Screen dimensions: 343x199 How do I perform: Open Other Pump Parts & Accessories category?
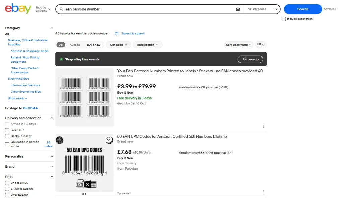point(24,70)
